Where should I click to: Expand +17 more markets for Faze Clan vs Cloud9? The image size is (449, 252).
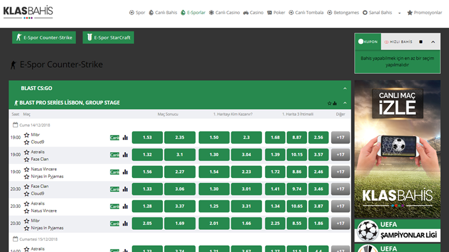click(x=340, y=189)
